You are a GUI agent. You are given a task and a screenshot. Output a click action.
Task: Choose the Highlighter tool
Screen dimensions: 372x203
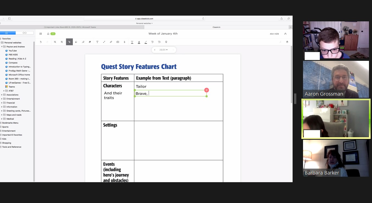pos(83,42)
